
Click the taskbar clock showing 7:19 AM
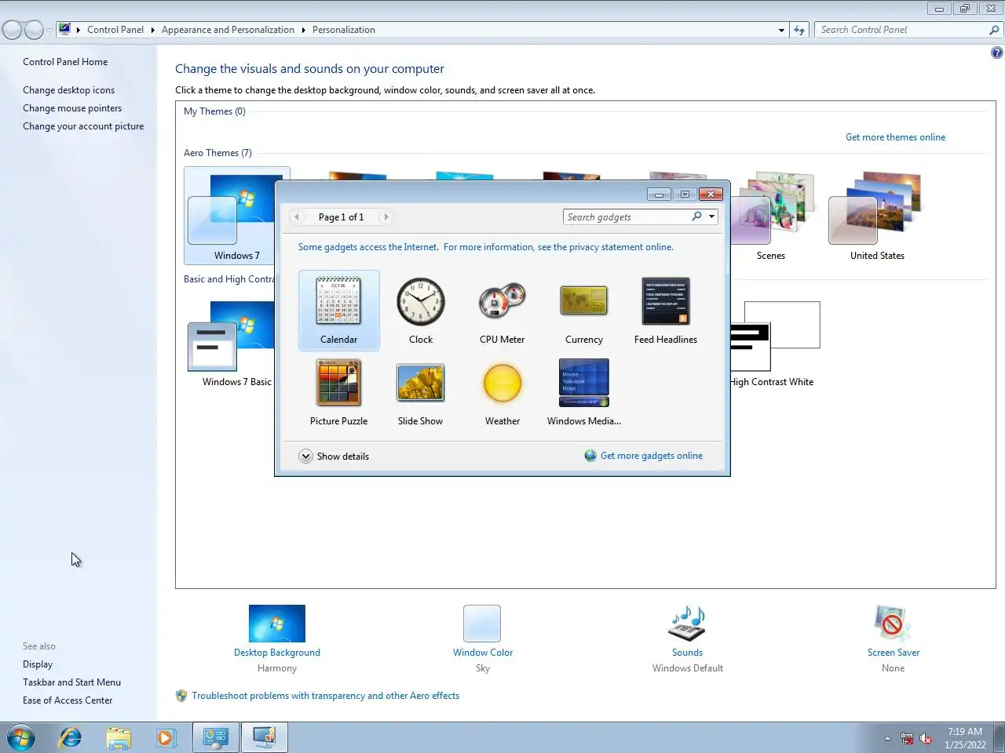coord(965,738)
